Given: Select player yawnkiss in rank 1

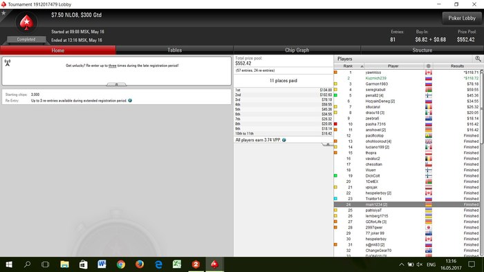Looking at the screenshot, I should tap(407, 72).
